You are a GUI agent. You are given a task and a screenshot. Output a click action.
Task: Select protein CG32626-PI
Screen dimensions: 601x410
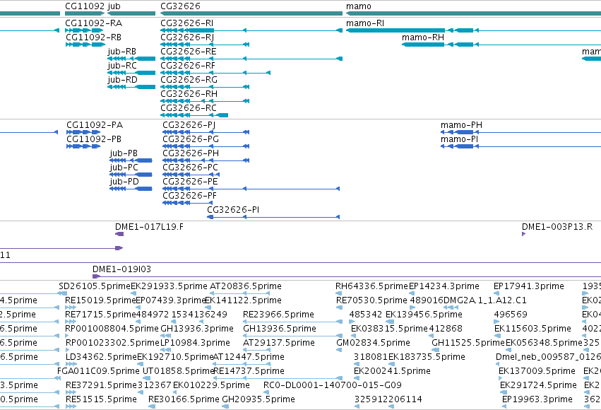pyautogui.click(x=233, y=210)
